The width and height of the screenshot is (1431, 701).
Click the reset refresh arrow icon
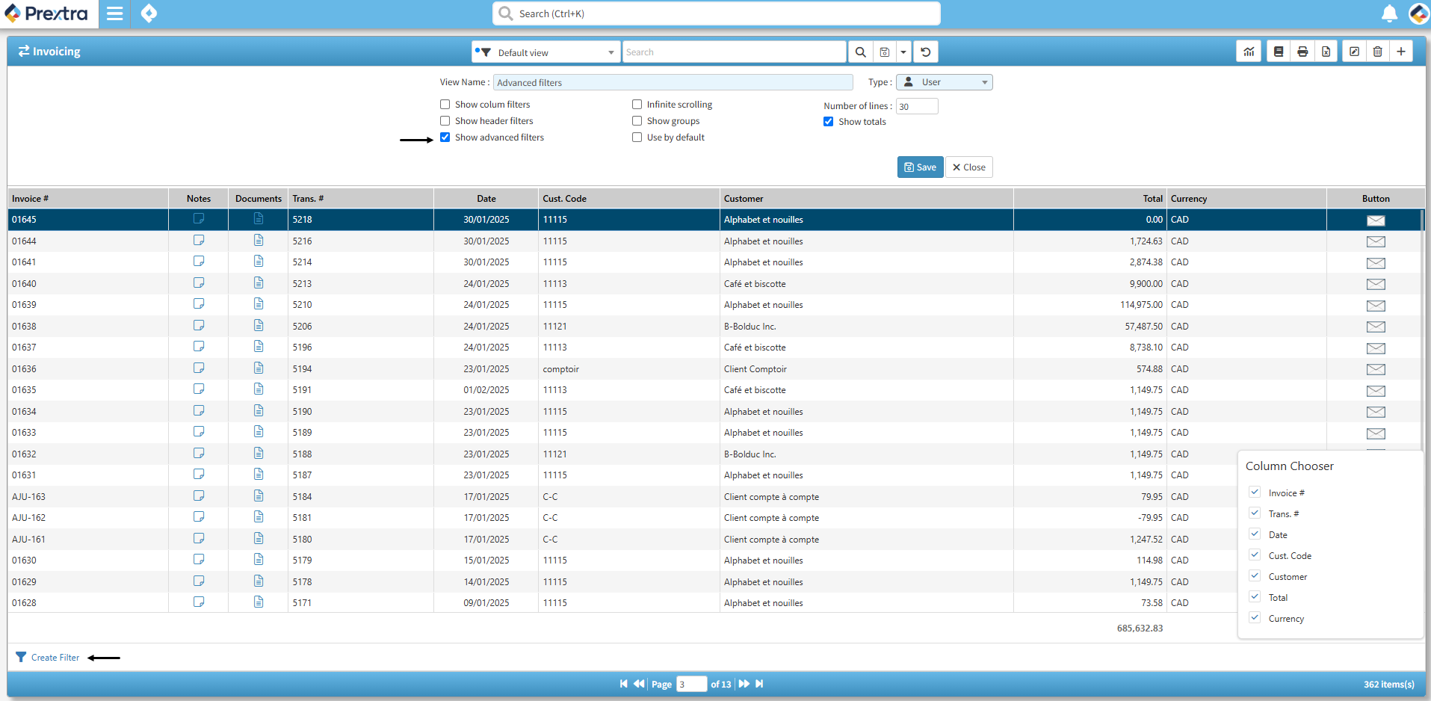tap(926, 52)
